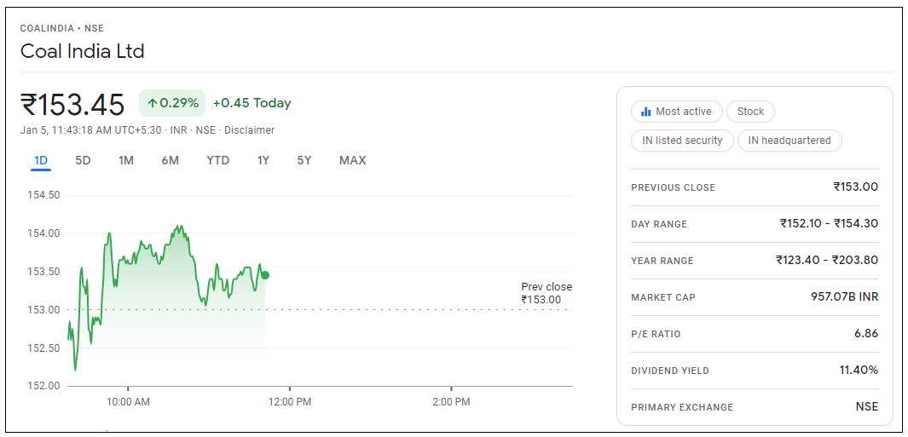Click the +0.45 Today change text
The image size is (908, 437).
pos(252,104)
